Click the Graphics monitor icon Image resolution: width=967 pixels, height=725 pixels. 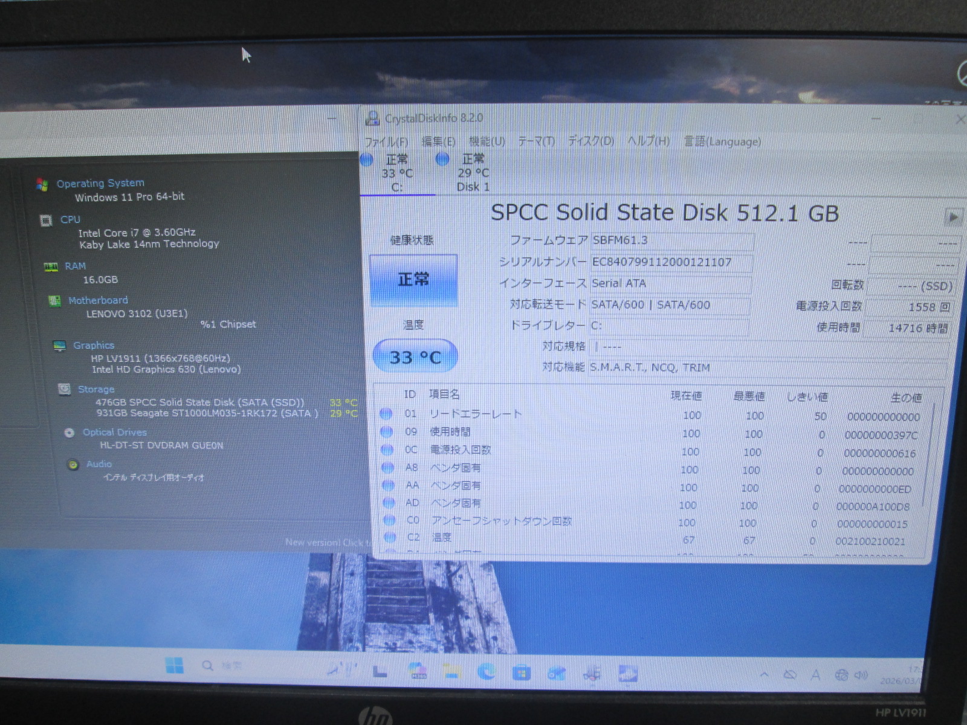[59, 346]
